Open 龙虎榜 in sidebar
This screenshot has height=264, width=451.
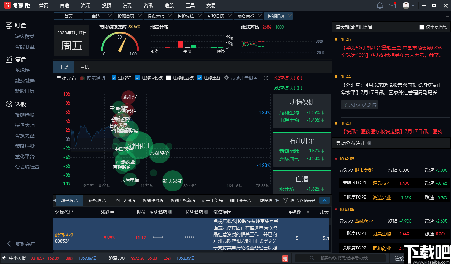tap(22, 70)
